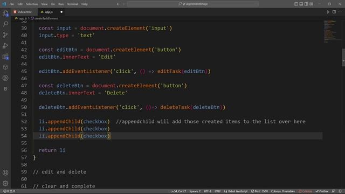Click the unsaved dot on app.js tab
The image size is (345, 194).
click(61, 12)
